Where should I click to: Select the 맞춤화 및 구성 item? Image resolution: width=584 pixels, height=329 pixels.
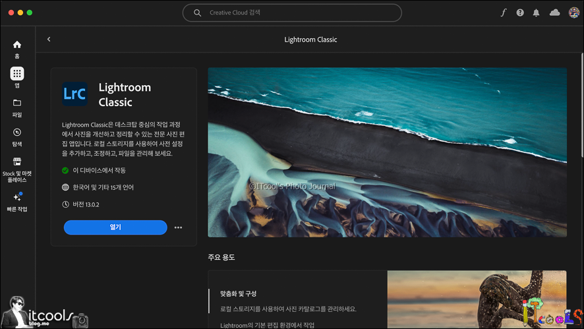[x=239, y=293]
